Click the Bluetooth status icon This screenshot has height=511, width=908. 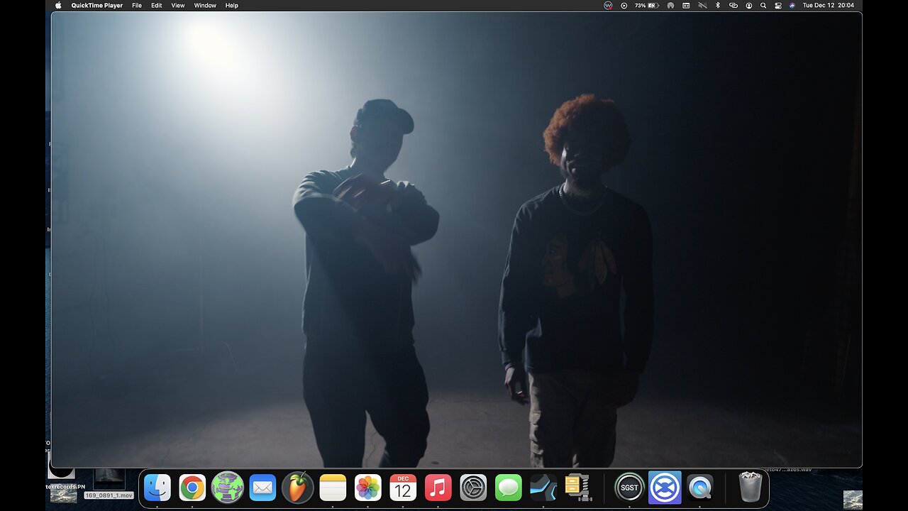coord(717,6)
